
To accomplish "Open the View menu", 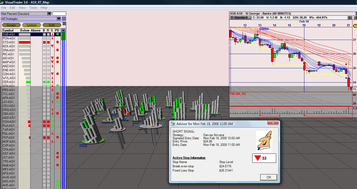I will [22, 8].
